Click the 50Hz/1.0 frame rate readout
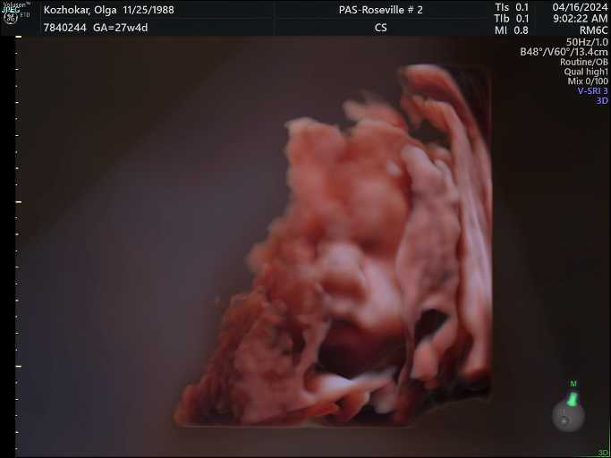 586,42
